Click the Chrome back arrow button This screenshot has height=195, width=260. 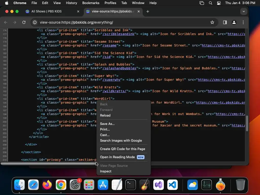click(x=6, y=22)
